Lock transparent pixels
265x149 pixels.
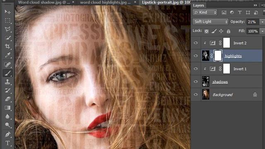pyautogui.click(x=206, y=31)
